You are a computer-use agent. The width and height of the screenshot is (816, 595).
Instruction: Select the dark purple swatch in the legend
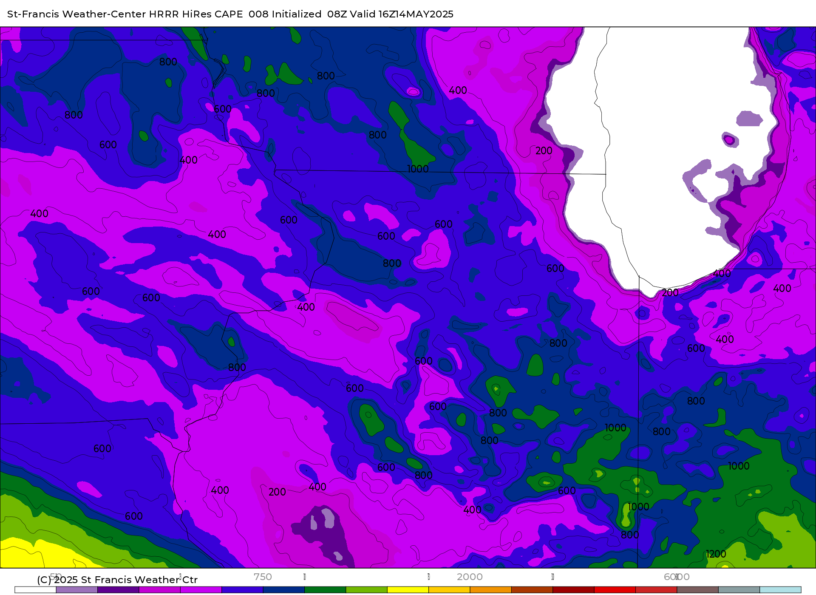[118, 589]
